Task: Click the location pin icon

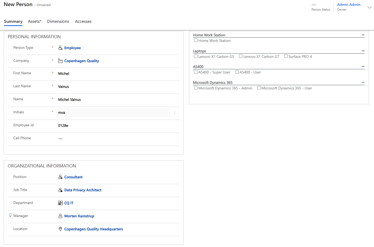Action: (60, 229)
